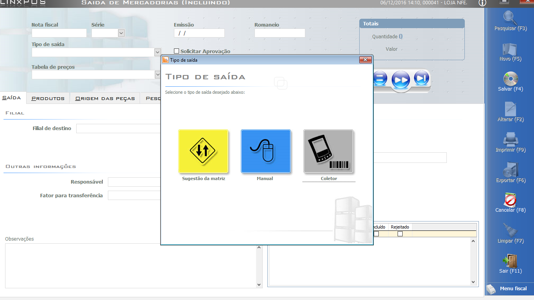Click the Emissão date field
The height and width of the screenshot is (300, 534).
click(199, 33)
